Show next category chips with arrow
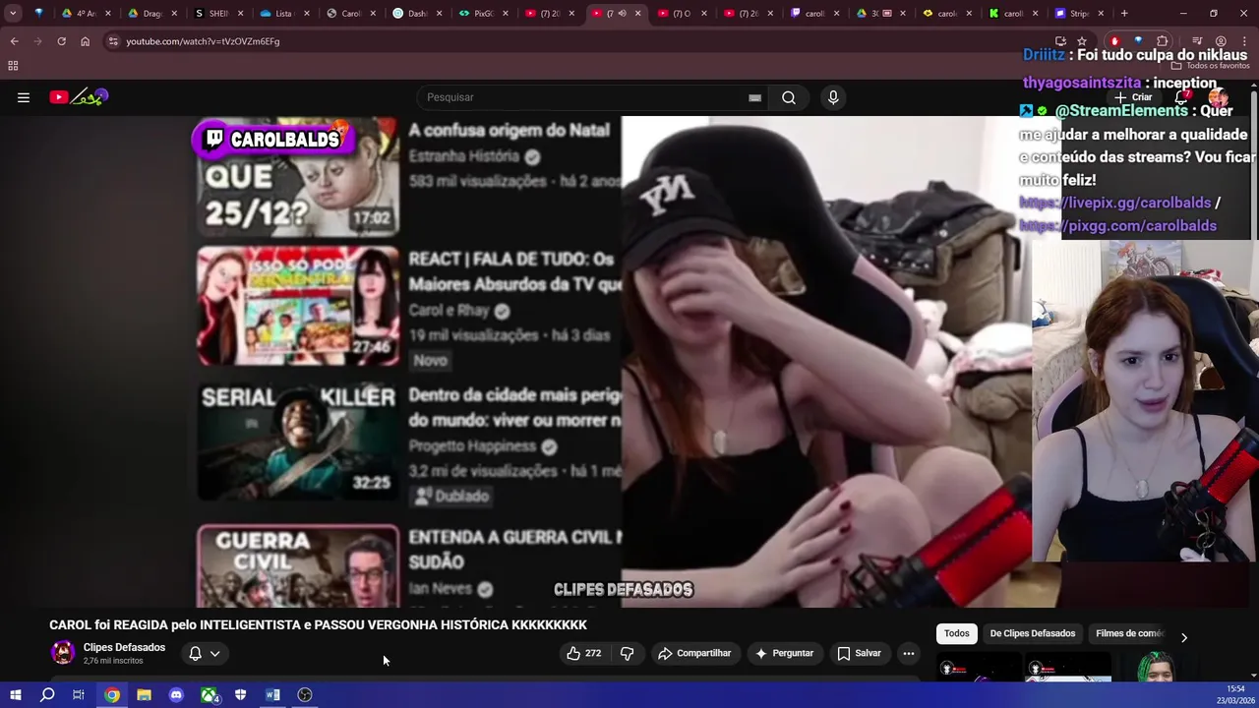Screen dimensions: 1259x708 1184,638
